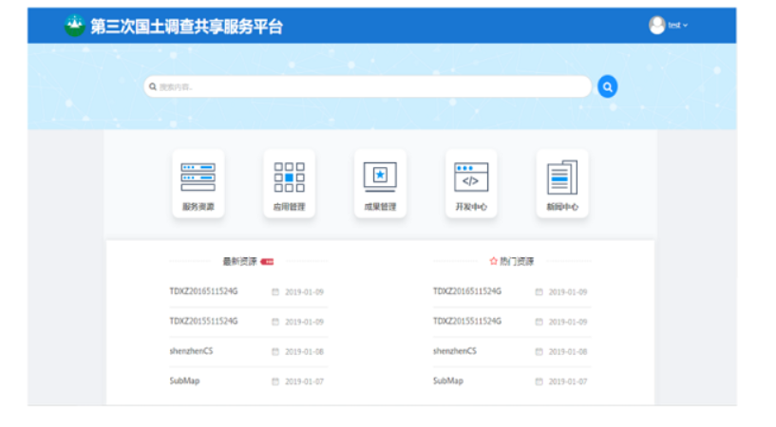Click calendar icon of popular shenzhenCS row

(539, 352)
